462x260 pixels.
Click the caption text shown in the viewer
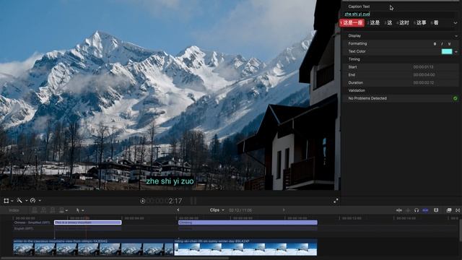(170, 181)
